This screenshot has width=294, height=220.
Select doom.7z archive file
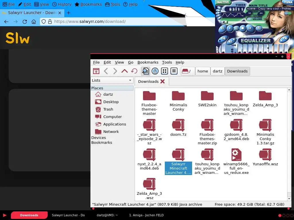pos(178,128)
